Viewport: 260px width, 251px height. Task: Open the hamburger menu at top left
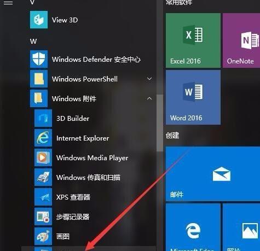pyautogui.click(x=8, y=3)
